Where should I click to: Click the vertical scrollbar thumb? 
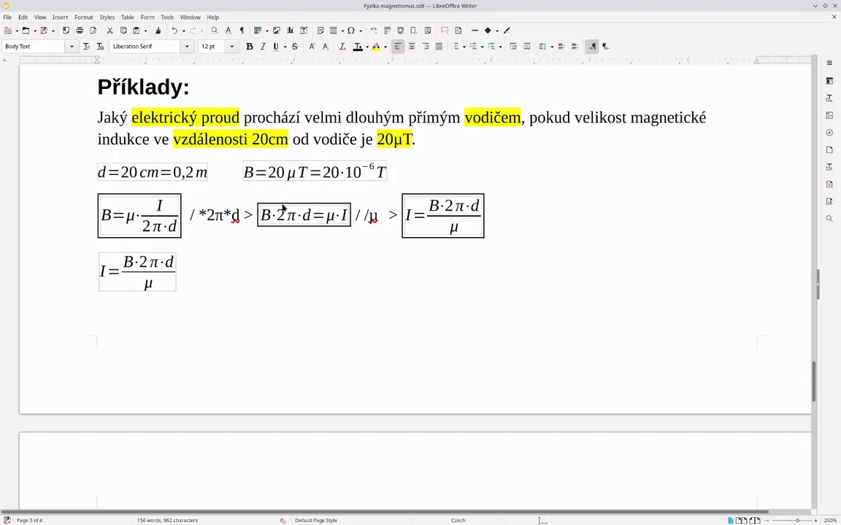point(814,381)
